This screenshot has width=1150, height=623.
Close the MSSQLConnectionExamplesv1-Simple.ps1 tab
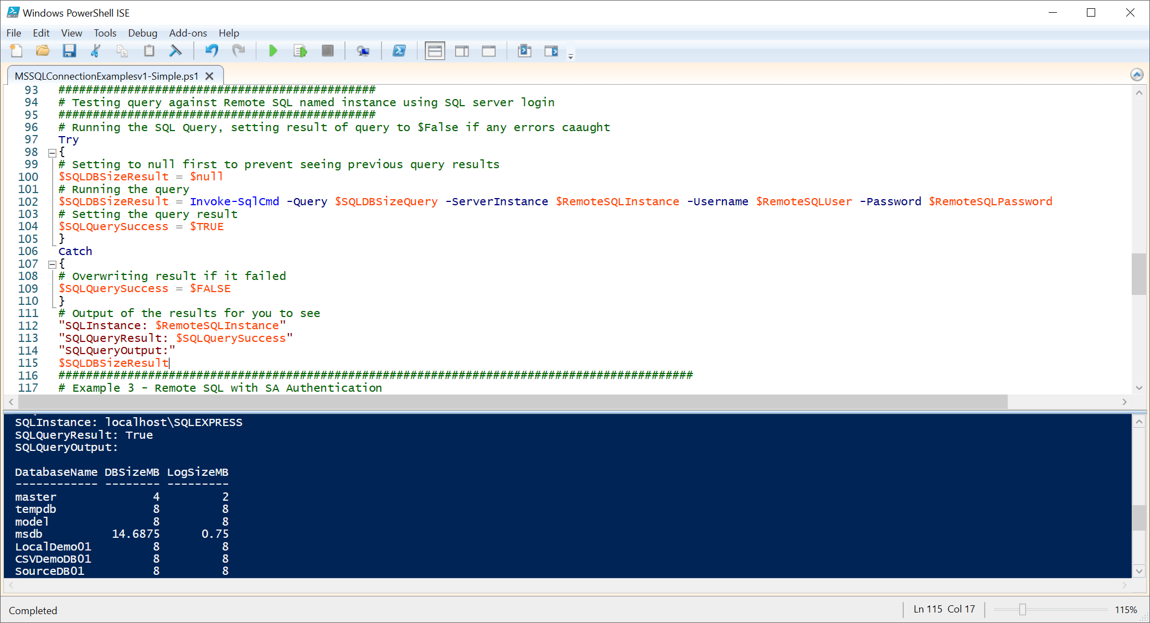[209, 76]
